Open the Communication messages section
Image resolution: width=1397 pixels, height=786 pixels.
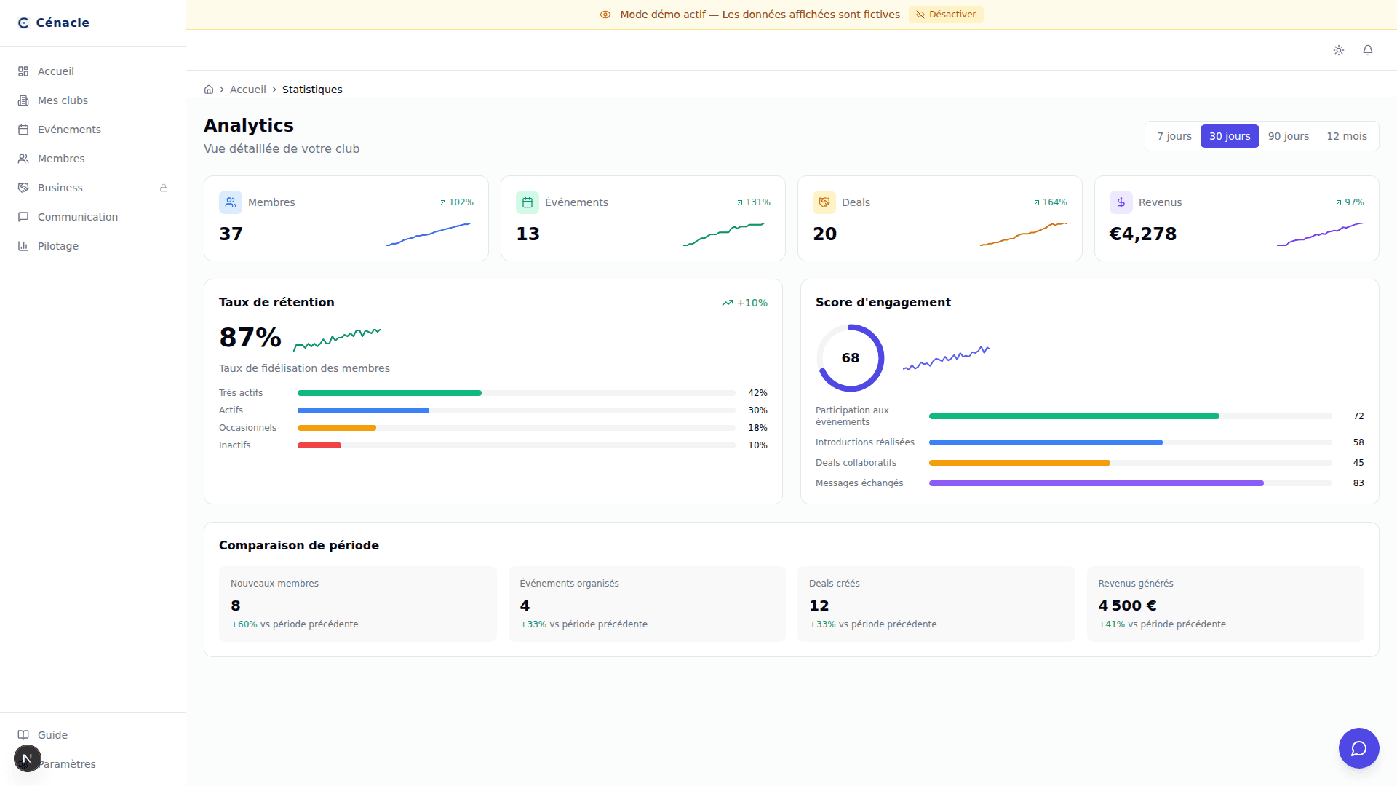pyautogui.click(x=78, y=216)
